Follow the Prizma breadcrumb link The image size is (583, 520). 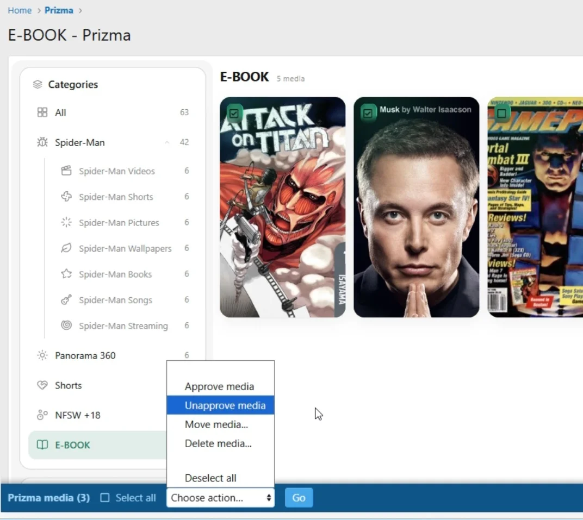59,10
